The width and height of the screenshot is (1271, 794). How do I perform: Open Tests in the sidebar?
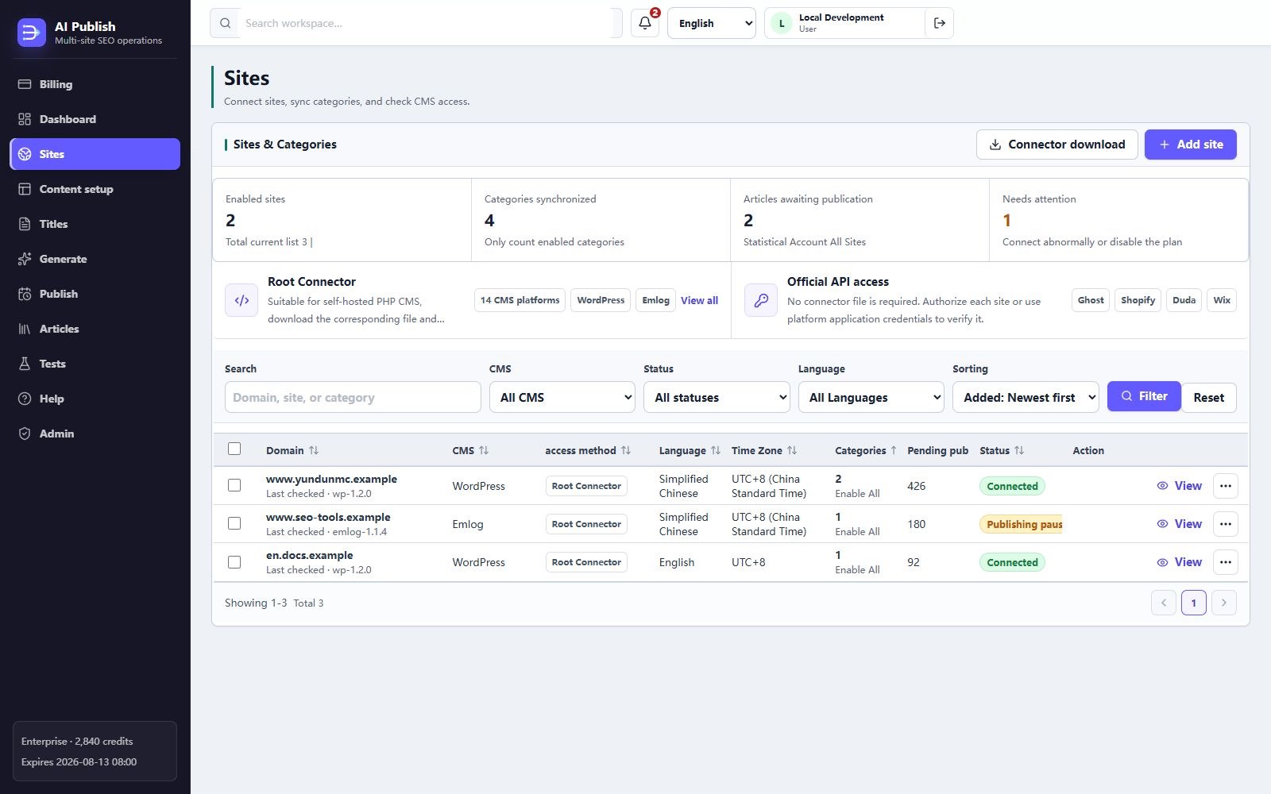(95, 364)
